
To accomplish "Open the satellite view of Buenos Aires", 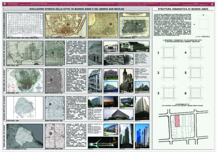I will pos(25,136).
